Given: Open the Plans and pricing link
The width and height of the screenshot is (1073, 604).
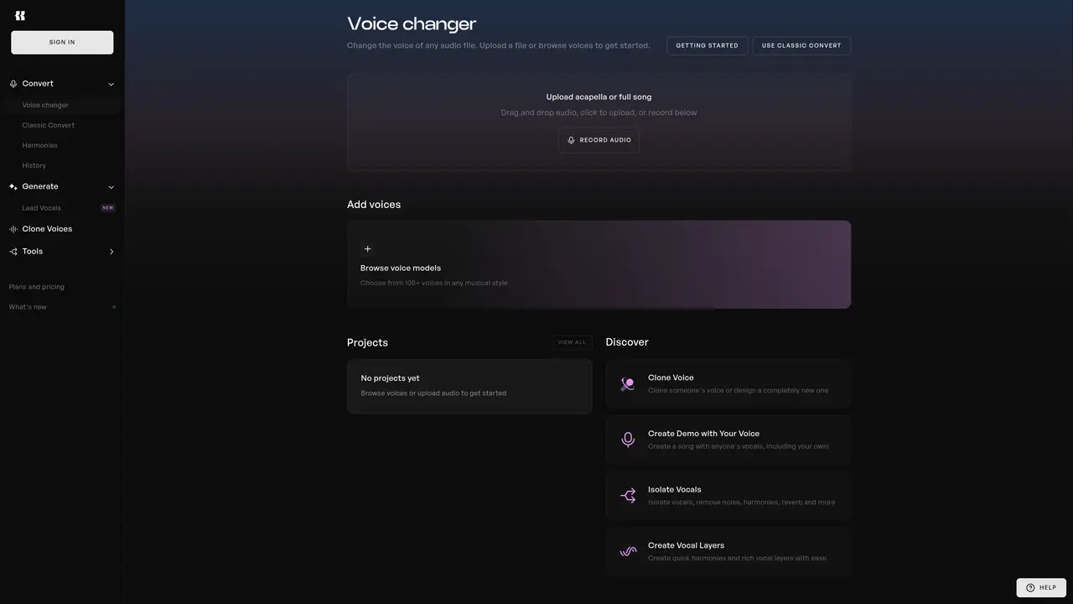Looking at the screenshot, I should pos(37,287).
